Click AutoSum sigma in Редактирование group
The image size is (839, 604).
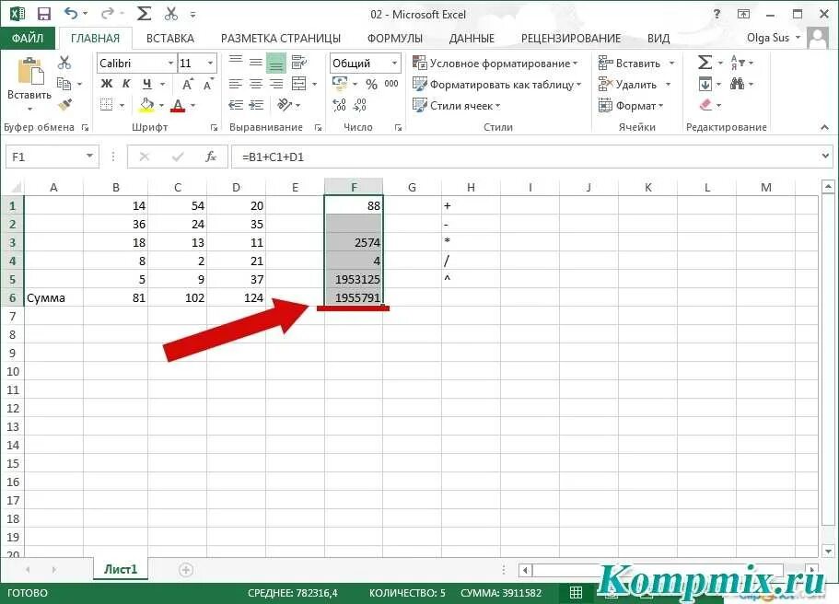(705, 63)
